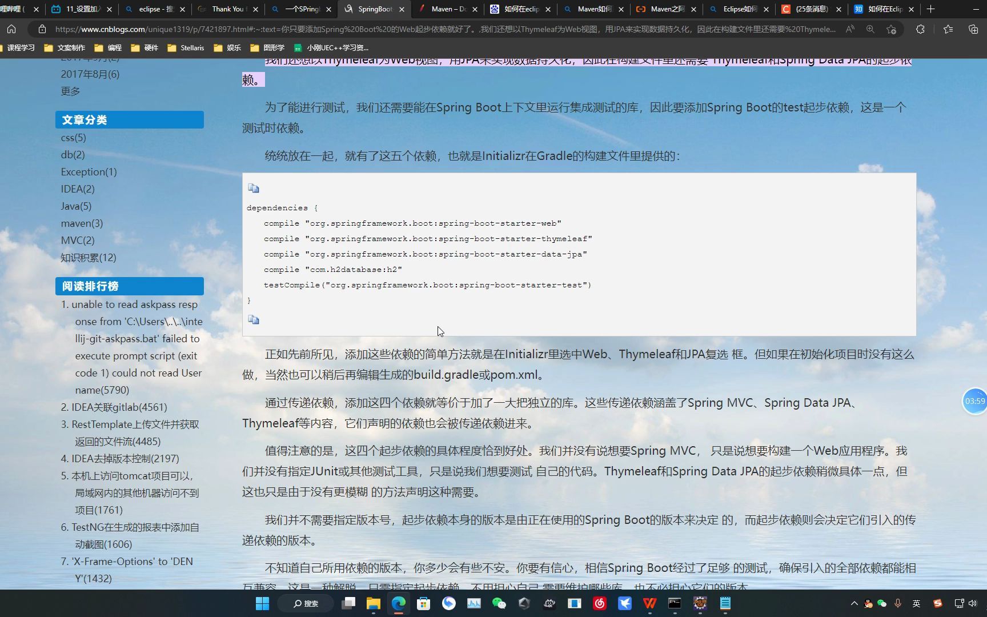Open WeChat from taskbar

(499, 603)
